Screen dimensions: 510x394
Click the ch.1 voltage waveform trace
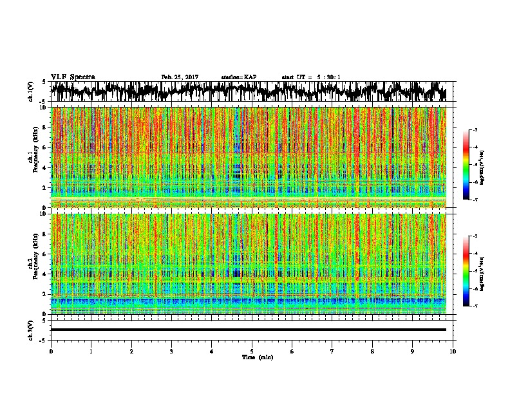tap(249, 91)
